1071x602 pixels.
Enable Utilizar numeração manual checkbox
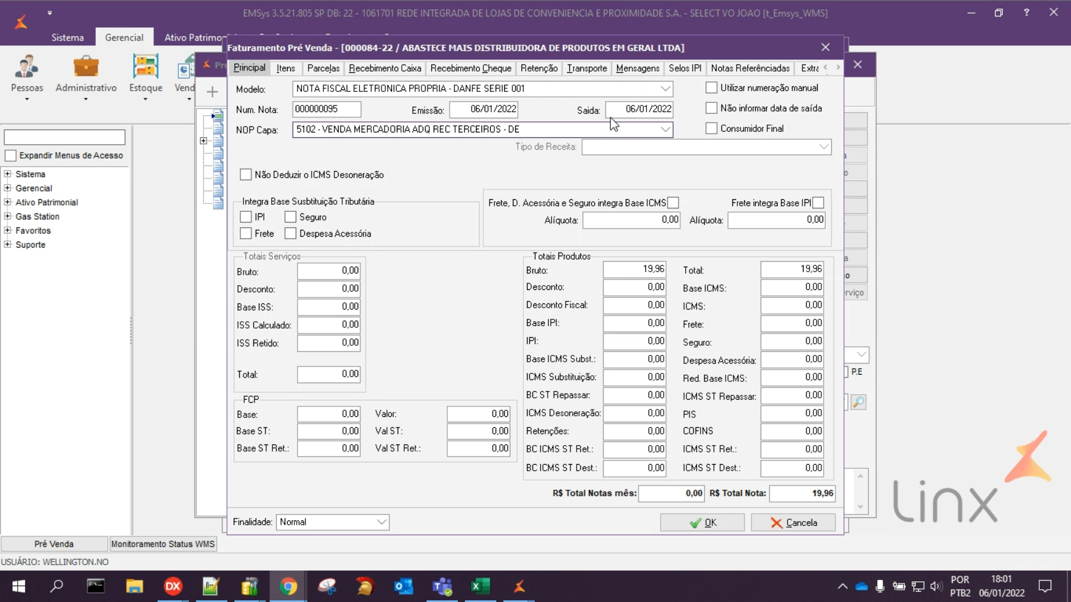pyautogui.click(x=712, y=88)
